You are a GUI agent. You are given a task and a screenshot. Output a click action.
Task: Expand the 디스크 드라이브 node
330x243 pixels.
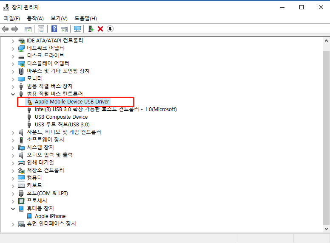pos(13,56)
